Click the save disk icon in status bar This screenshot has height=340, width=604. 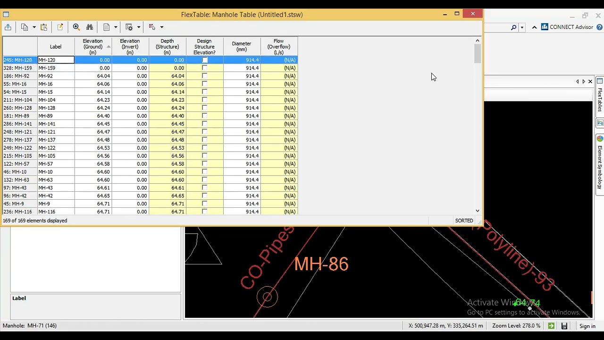tap(564, 326)
